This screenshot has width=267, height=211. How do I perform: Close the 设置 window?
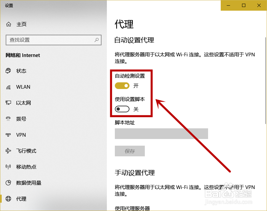[x=259, y=5]
